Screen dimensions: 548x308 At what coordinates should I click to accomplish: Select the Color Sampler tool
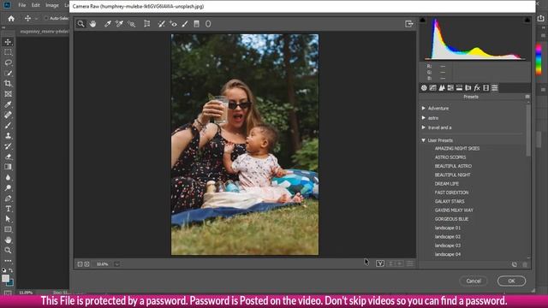[119, 24]
